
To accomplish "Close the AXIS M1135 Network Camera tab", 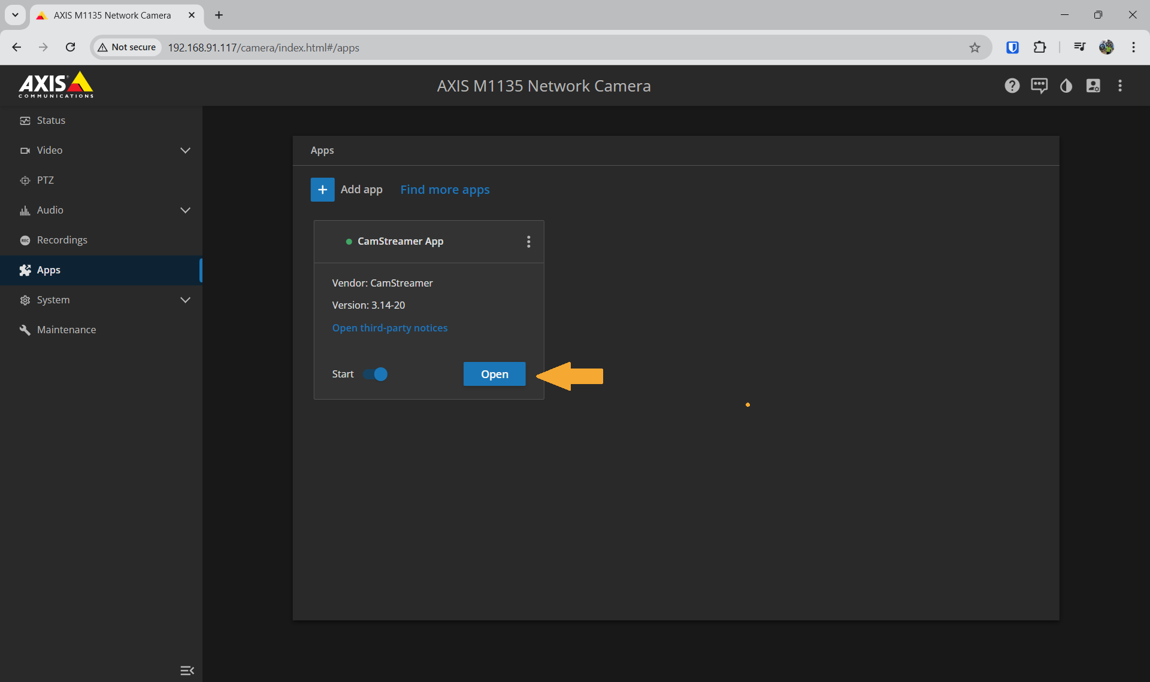I will click(x=192, y=15).
